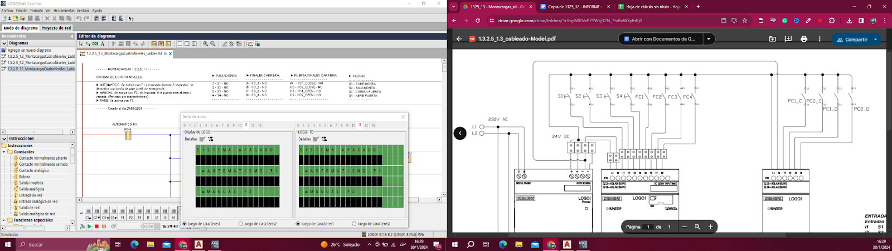The image size is (892, 251).
Task: Select 'Juego de caracteres2' for Display de LOGO!
Action: coord(240,224)
